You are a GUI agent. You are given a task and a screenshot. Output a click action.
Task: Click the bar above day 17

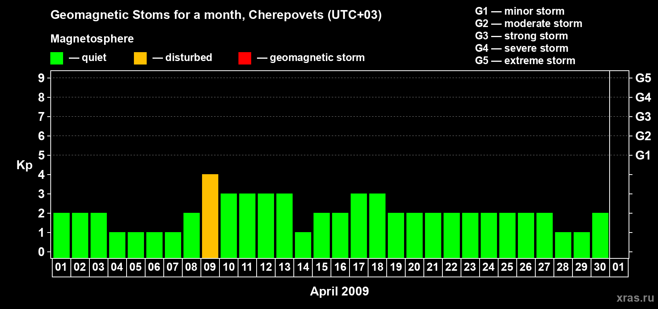359,226
